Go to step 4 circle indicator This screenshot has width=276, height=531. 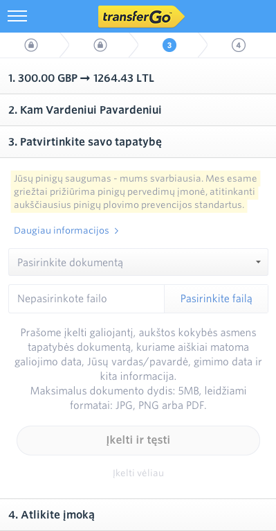coord(239,45)
